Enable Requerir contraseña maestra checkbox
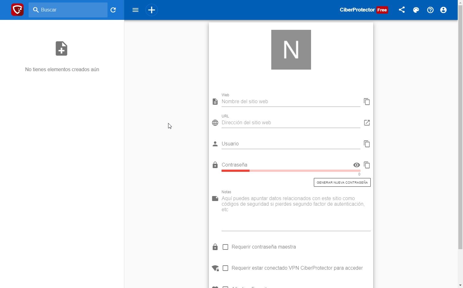 coord(226,247)
